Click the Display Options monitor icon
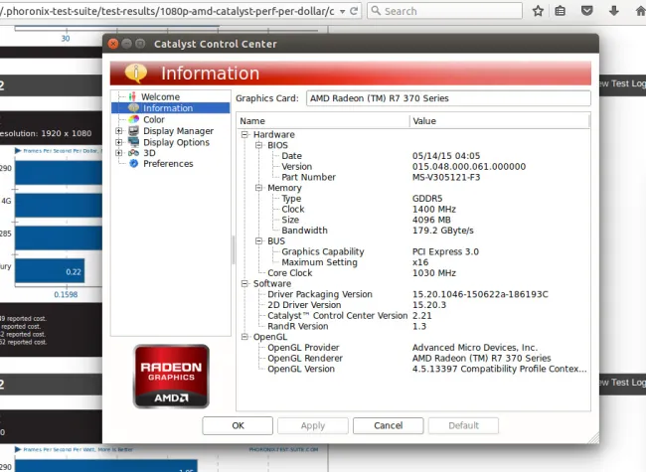The height and width of the screenshot is (472, 646). click(x=133, y=142)
